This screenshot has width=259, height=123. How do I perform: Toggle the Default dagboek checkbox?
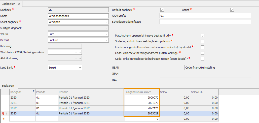coord(162,10)
